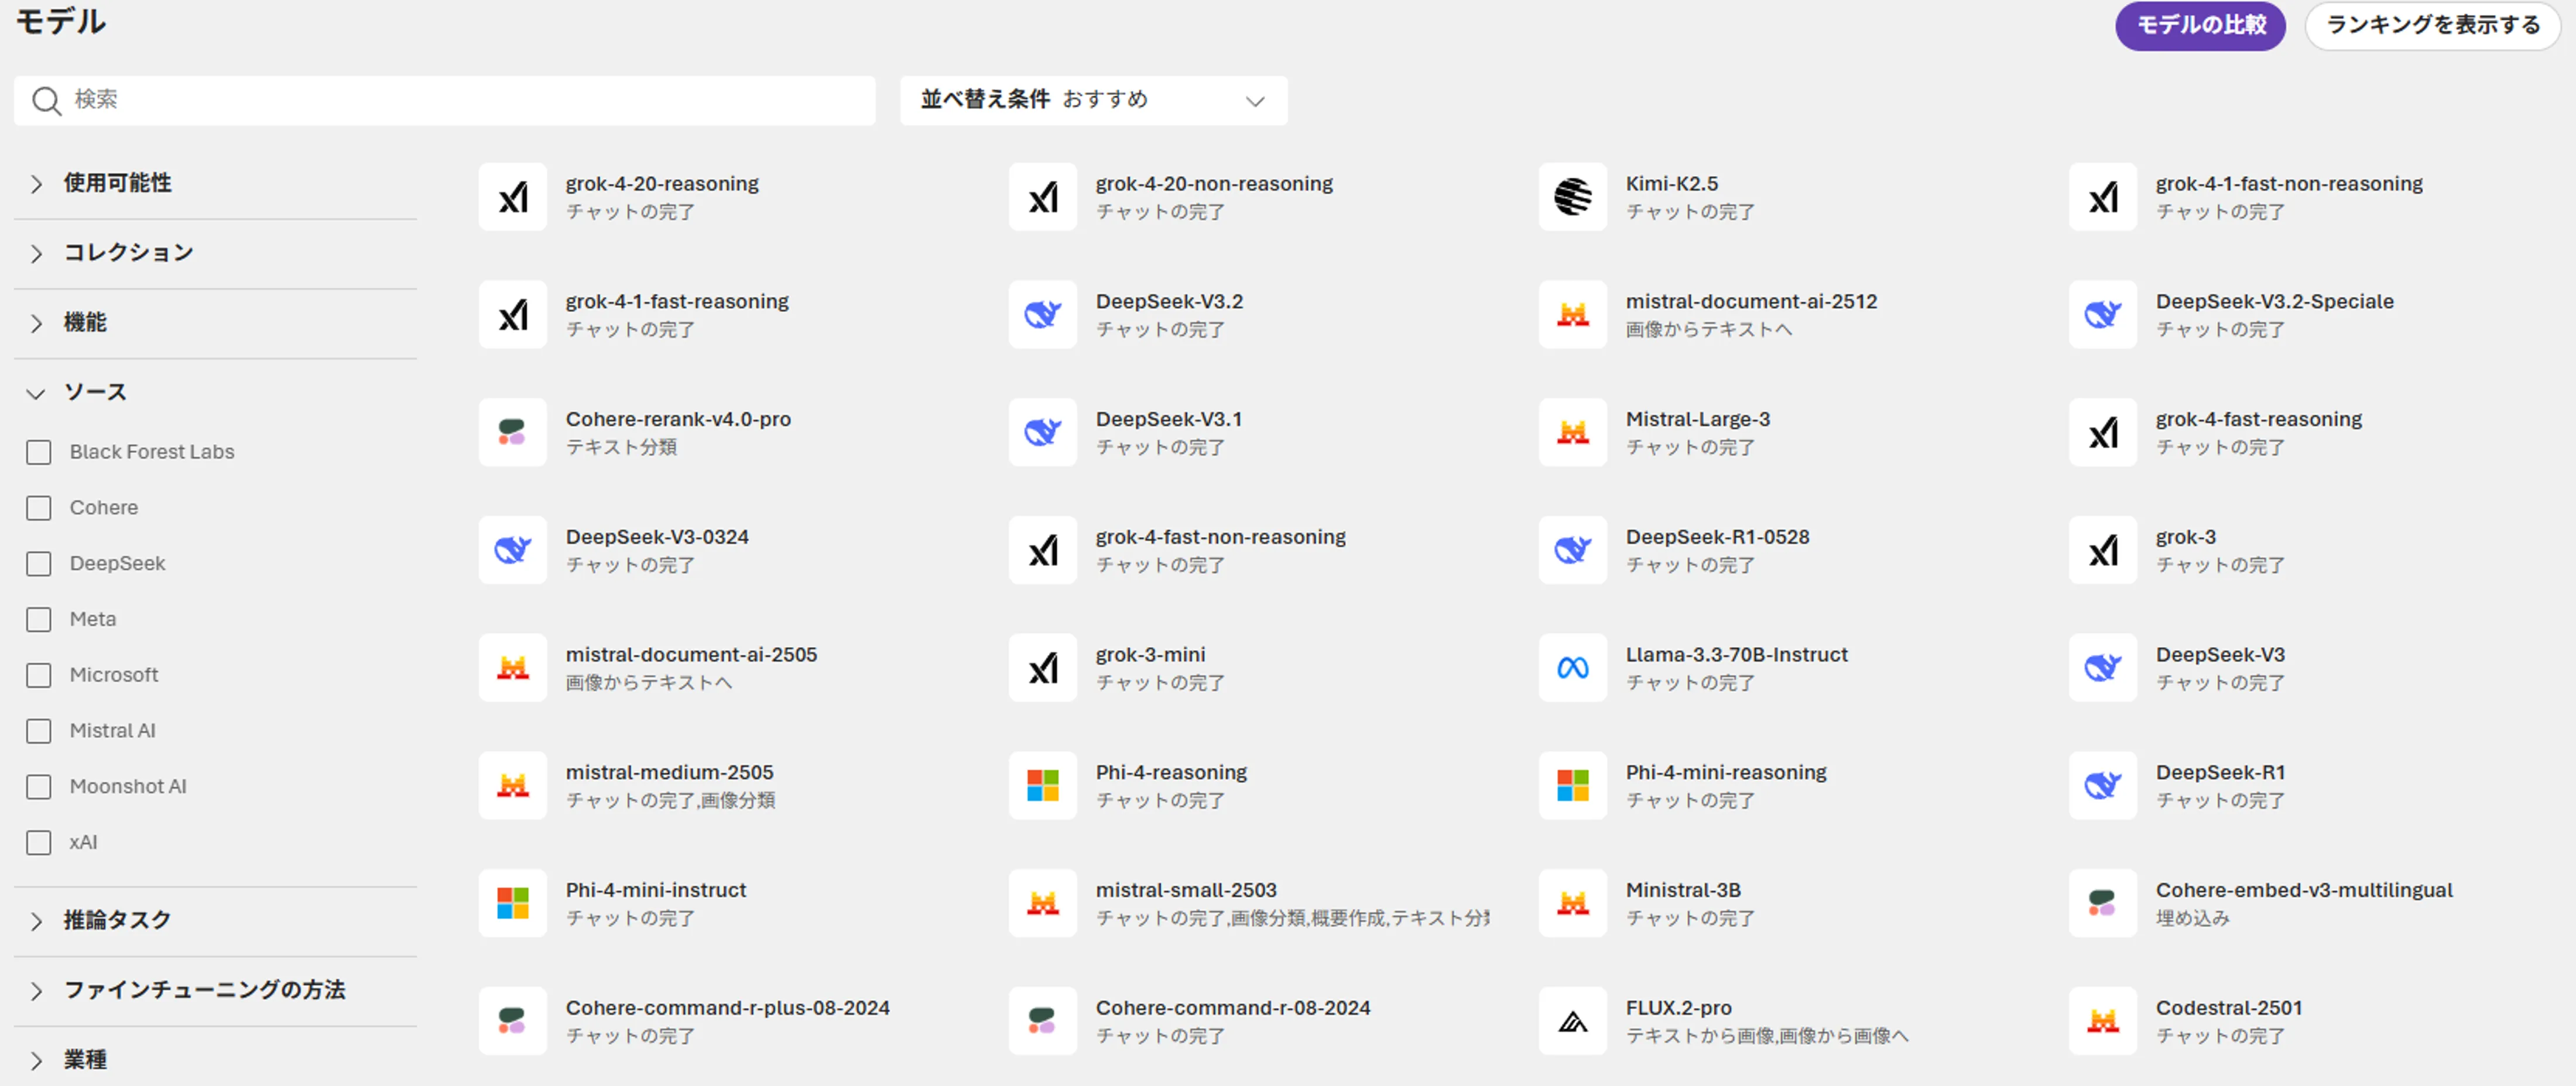This screenshot has width=2576, height=1086.
Task: Open the DeepSeek icon for DeepSeek-V3.2-Speciale
Action: [2102, 315]
